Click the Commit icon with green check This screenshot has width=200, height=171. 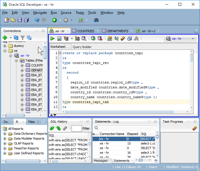point(93,39)
